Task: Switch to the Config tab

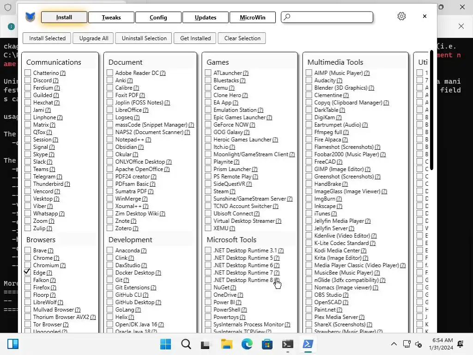Action: (158, 17)
